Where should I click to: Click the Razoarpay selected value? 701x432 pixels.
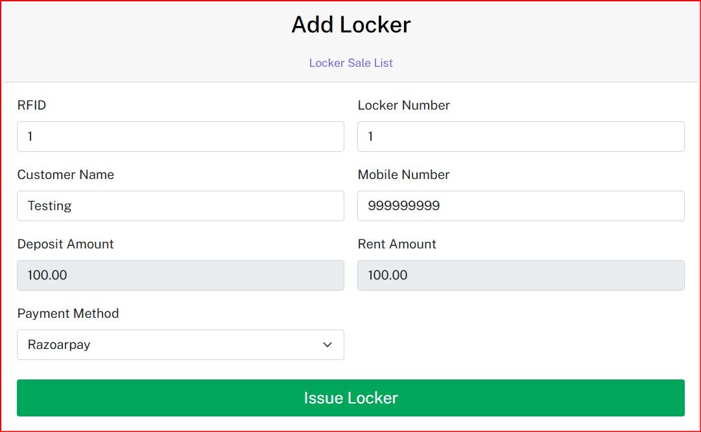59,345
